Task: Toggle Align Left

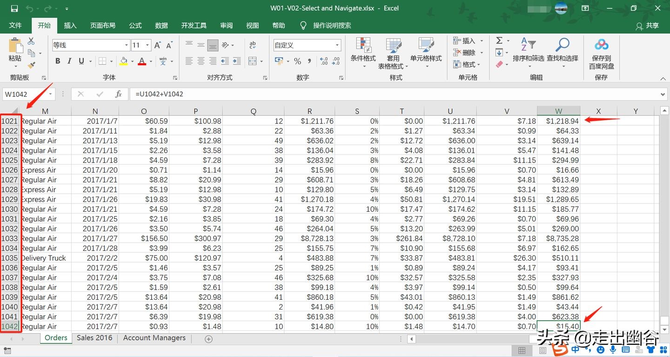Action: tap(189, 61)
